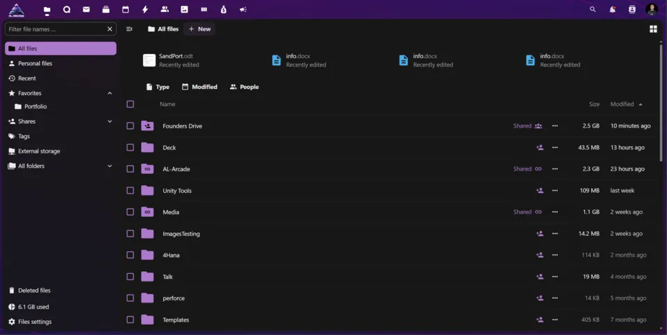667x335 pixels.
Task: Open the Announcements megaphone icon
Action: pyautogui.click(x=243, y=9)
